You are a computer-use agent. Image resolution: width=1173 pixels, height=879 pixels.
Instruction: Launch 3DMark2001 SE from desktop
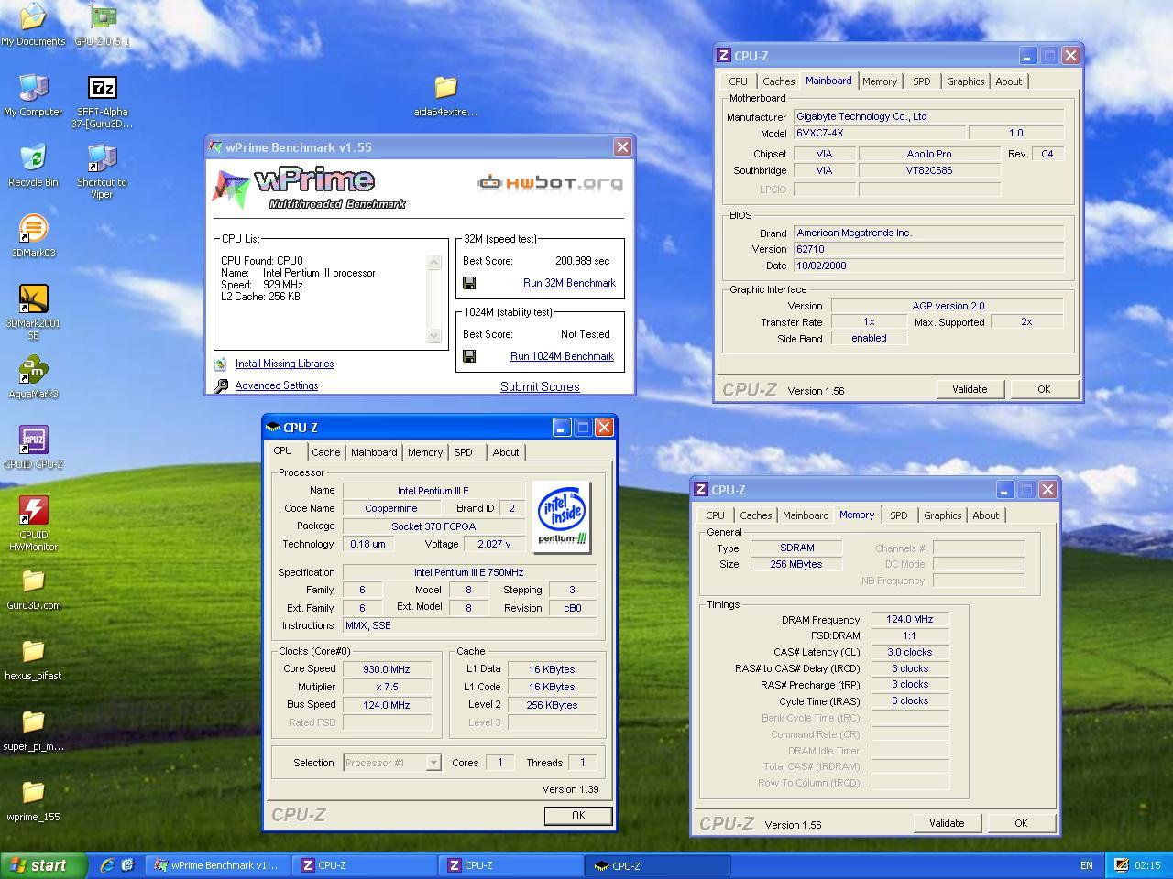pyautogui.click(x=33, y=312)
